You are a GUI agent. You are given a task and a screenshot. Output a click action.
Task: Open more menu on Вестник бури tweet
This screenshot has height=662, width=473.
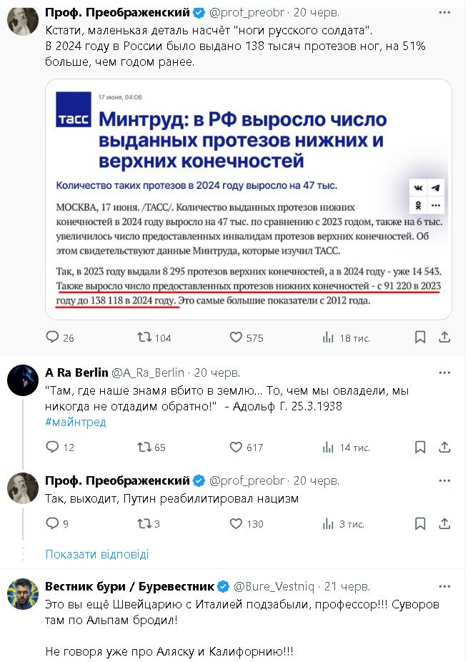[444, 586]
